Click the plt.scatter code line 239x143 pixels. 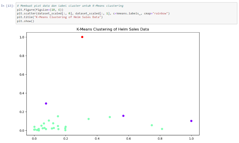93,13
